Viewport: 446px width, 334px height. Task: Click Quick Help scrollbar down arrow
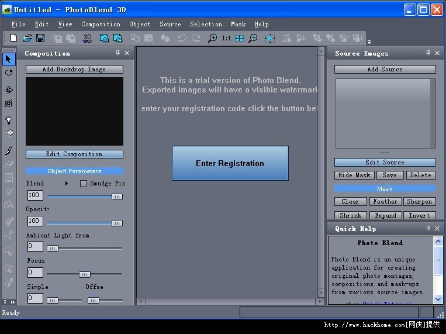(438, 299)
